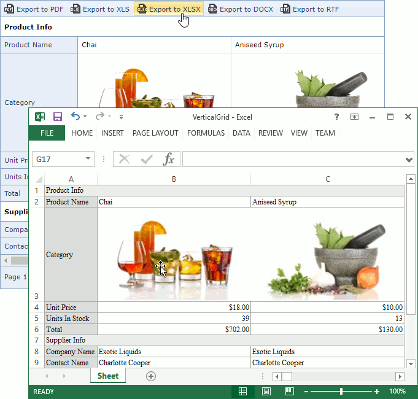Click the Export to XLSX button
This screenshot has width=418, height=399.
point(169,9)
